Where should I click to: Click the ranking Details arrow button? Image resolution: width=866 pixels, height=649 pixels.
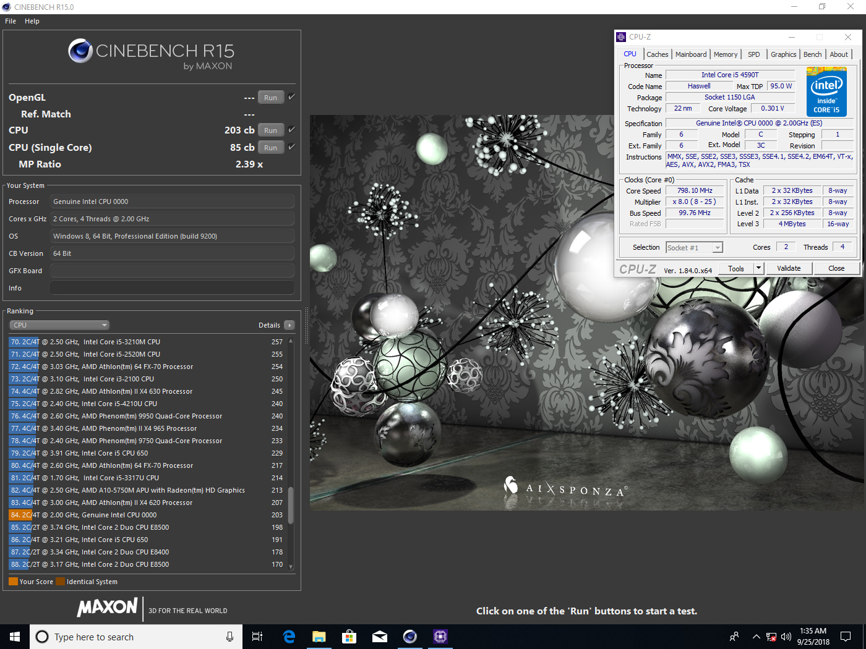coord(289,325)
